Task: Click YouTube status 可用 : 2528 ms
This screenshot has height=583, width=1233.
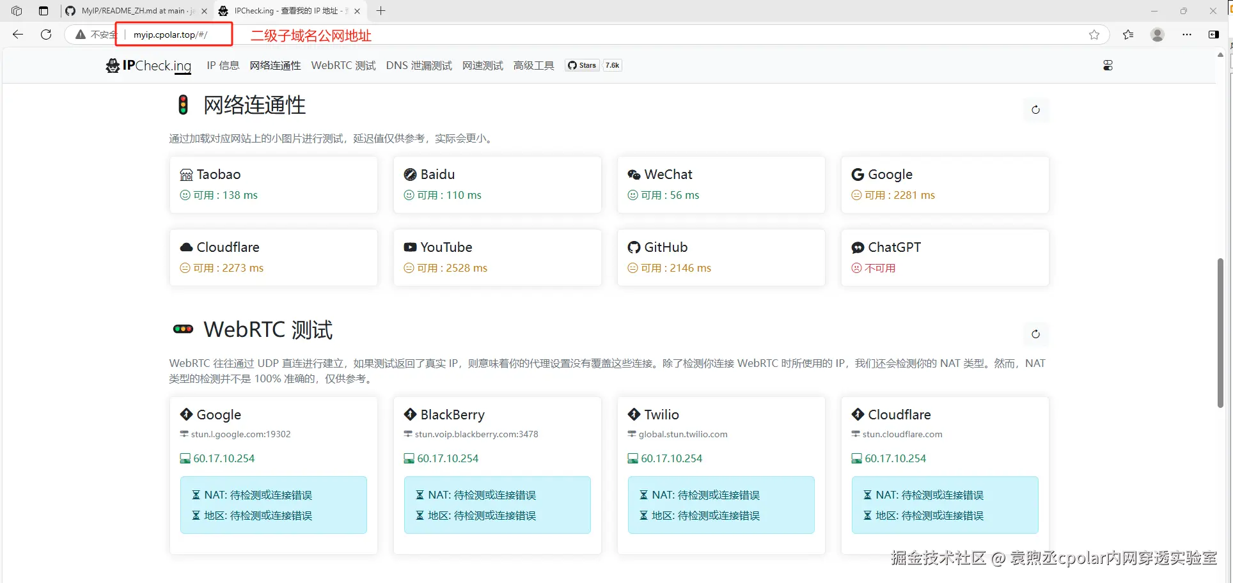Action: tap(445, 268)
